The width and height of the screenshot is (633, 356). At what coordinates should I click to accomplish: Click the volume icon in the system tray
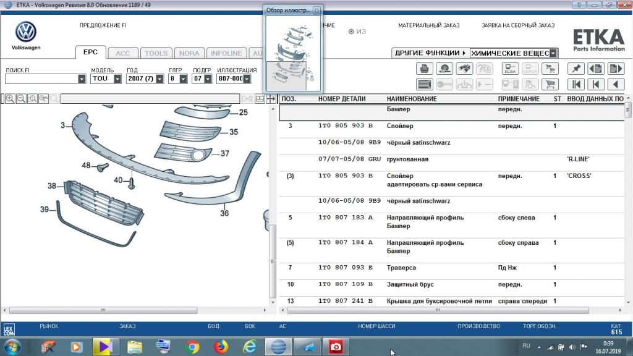pos(572,347)
